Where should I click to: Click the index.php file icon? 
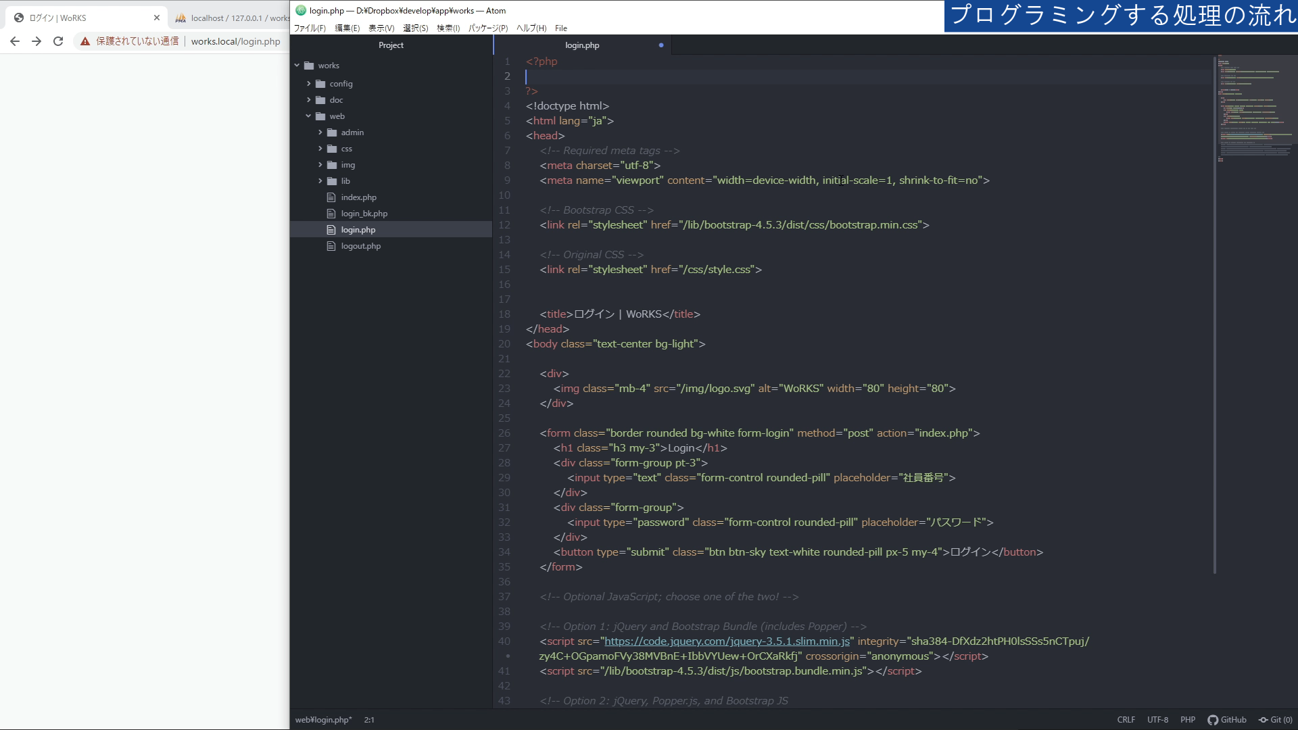tap(331, 197)
